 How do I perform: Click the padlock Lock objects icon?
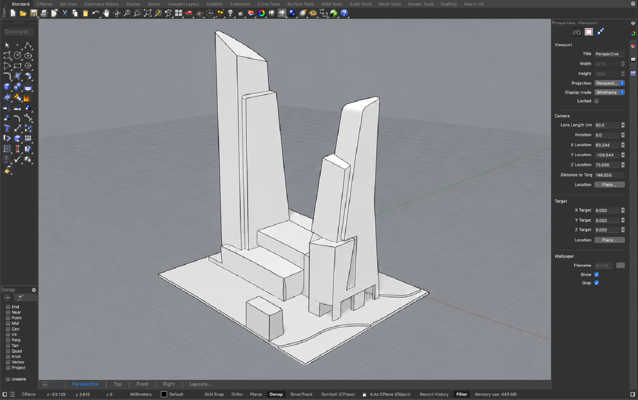point(241,13)
